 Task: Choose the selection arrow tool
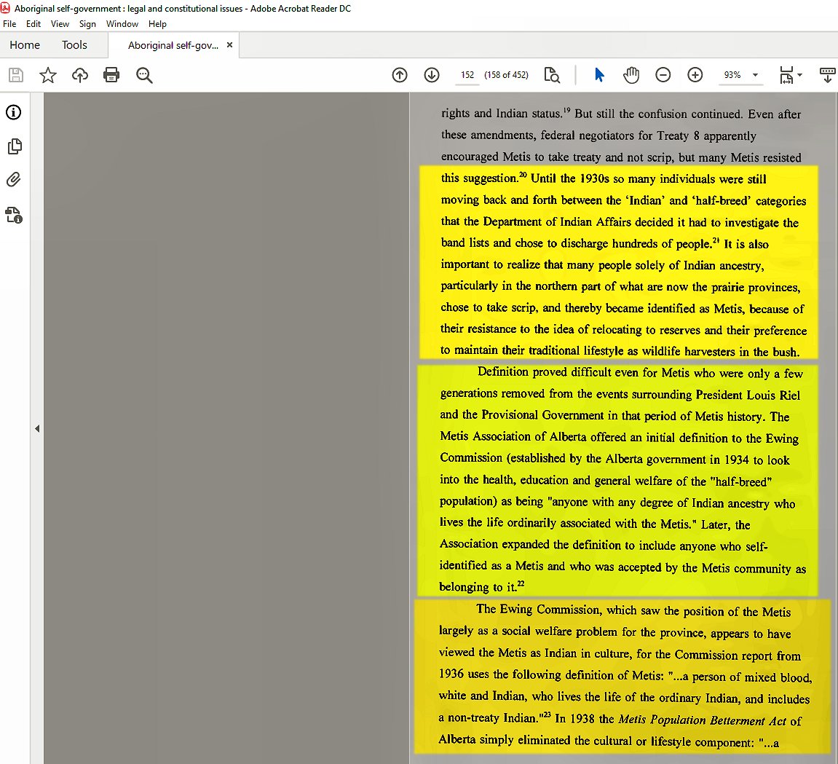coord(599,75)
